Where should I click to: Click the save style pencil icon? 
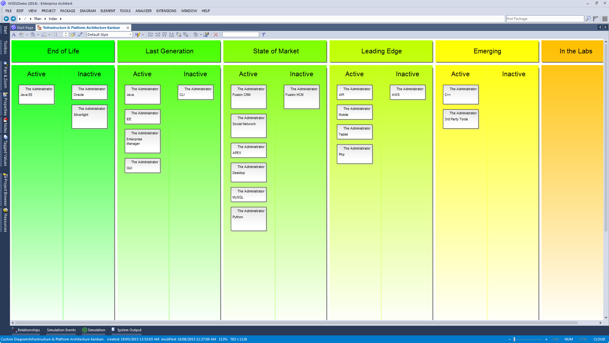[x=137, y=35]
